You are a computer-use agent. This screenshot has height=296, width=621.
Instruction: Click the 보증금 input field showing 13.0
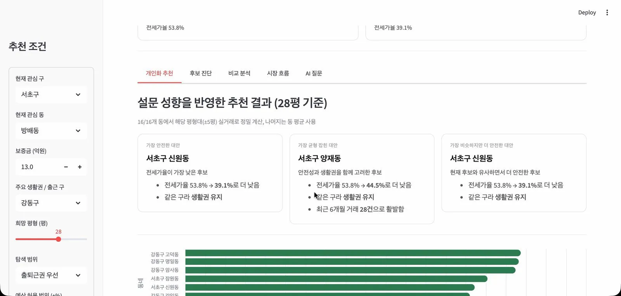point(37,167)
